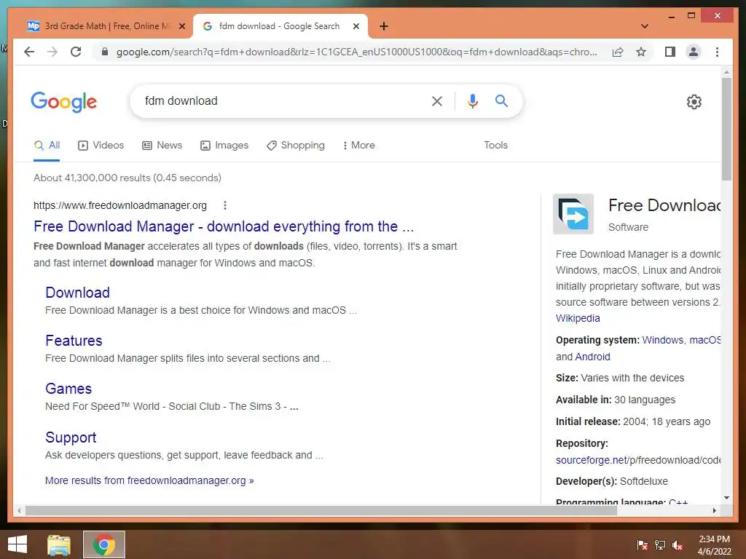The height and width of the screenshot is (559, 746).
Task: Click the horizontal scrollbar thumb
Action: (321, 510)
